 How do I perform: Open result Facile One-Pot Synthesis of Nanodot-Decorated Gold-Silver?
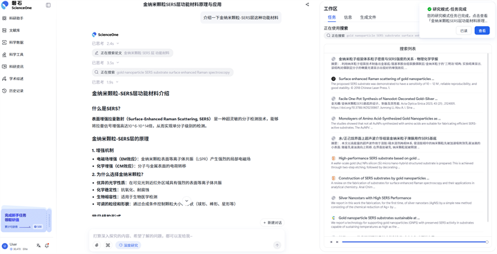pos(388,99)
